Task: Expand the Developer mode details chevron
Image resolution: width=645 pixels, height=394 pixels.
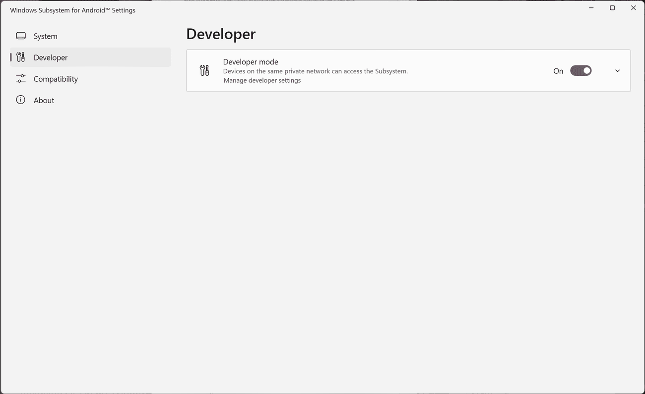Action: [x=617, y=70]
